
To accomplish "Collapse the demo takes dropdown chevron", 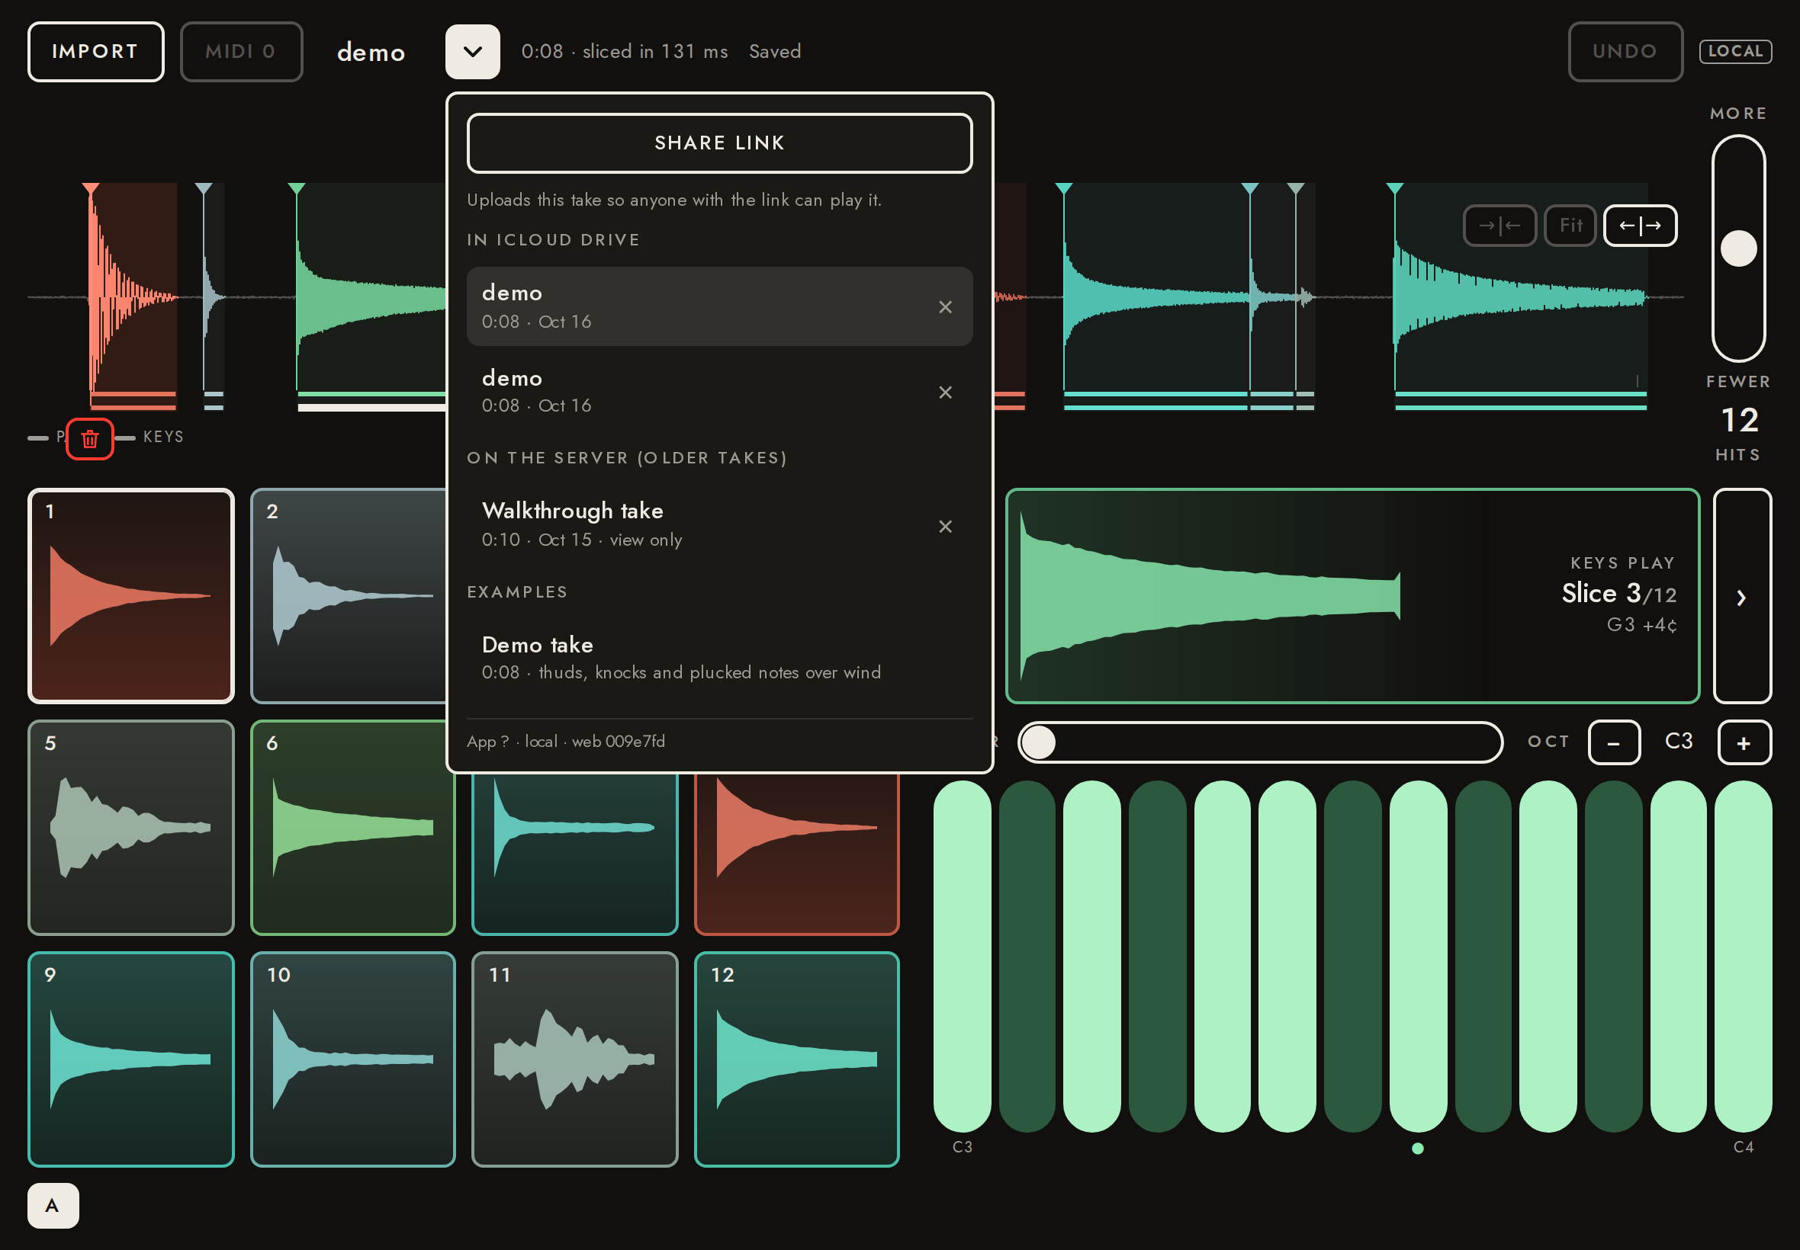I will click(x=473, y=52).
